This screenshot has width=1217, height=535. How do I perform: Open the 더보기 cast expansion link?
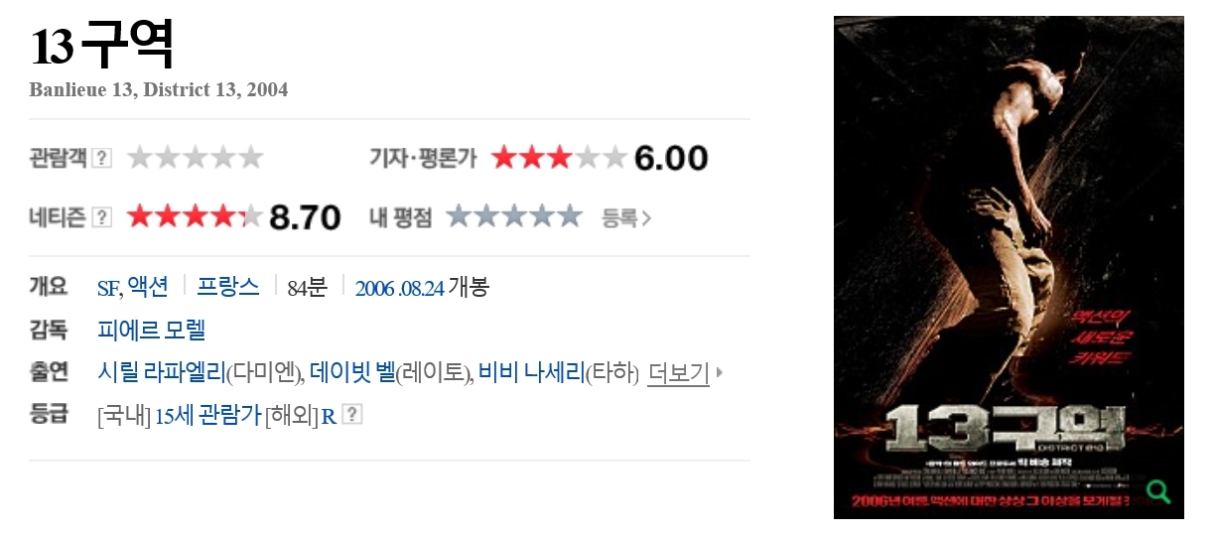678,373
